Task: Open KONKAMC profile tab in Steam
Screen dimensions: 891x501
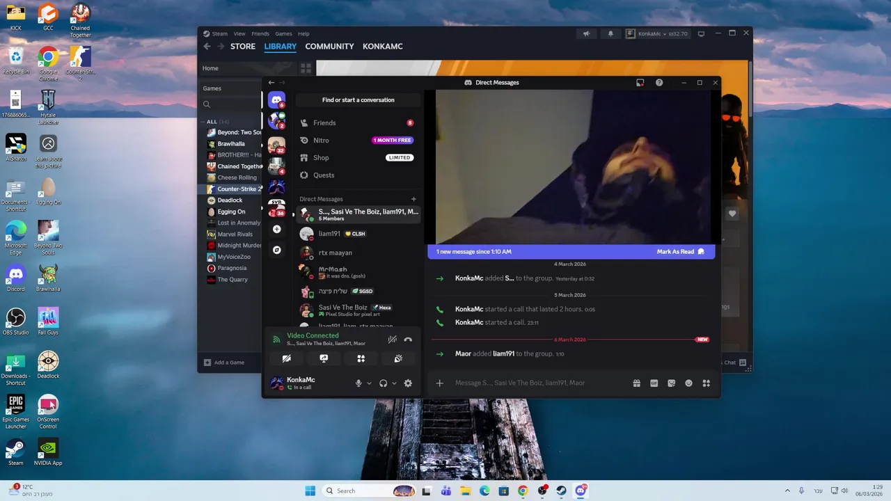Action: [x=383, y=47]
